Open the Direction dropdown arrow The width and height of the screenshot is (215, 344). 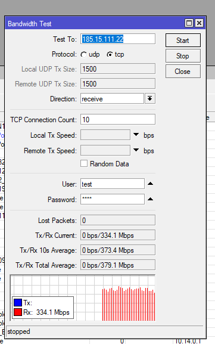pyautogui.click(x=150, y=98)
